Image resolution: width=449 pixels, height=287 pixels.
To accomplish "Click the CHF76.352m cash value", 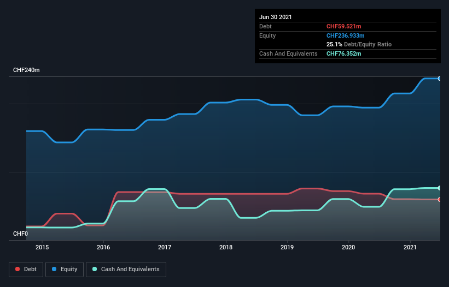I will (343, 53).
